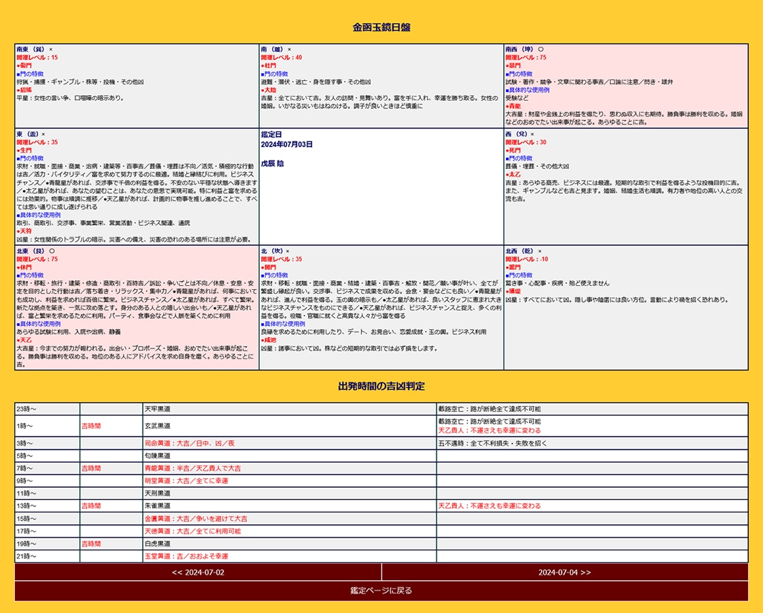Click the 北東（艮） direction heading
Image resolution: width=763 pixels, height=613 pixels.
(31, 251)
